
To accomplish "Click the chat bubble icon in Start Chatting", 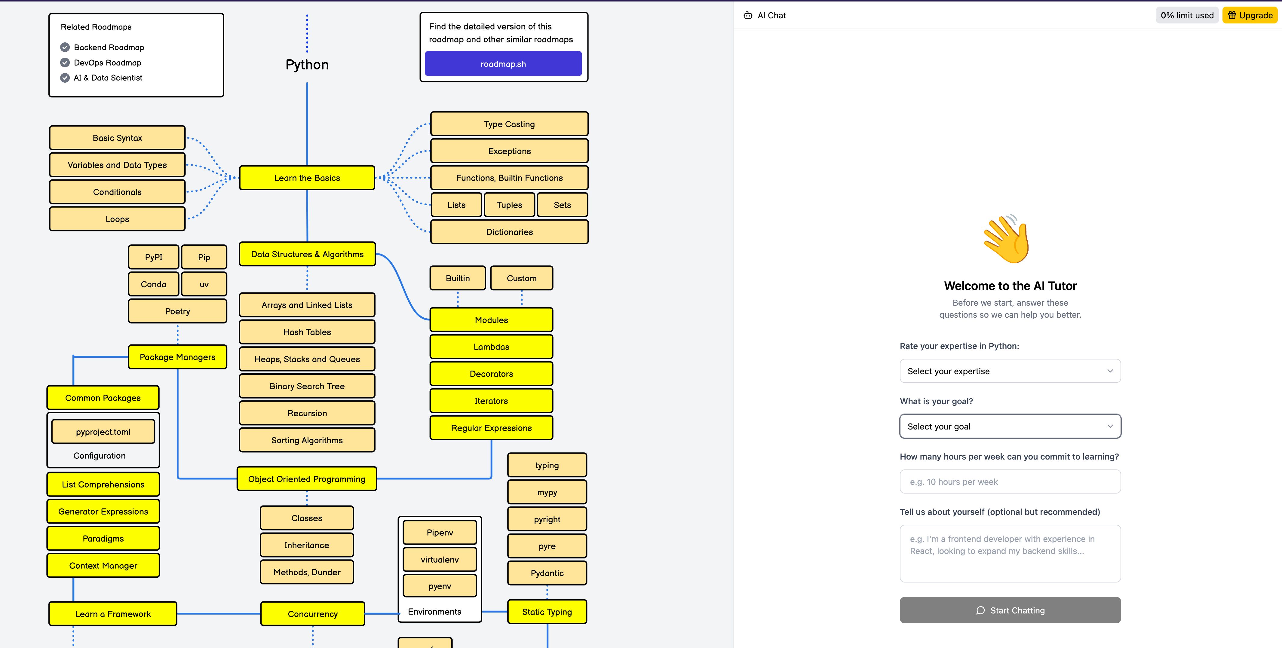I will [x=980, y=610].
